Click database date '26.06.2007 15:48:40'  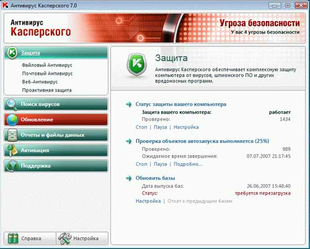[268, 186]
